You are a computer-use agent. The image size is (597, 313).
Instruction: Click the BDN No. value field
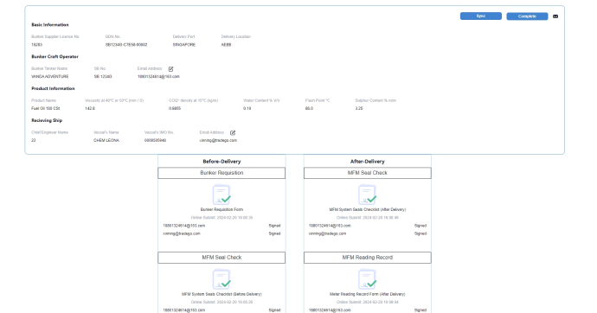(126, 45)
